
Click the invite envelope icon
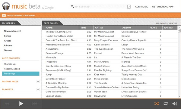click(4, 15)
